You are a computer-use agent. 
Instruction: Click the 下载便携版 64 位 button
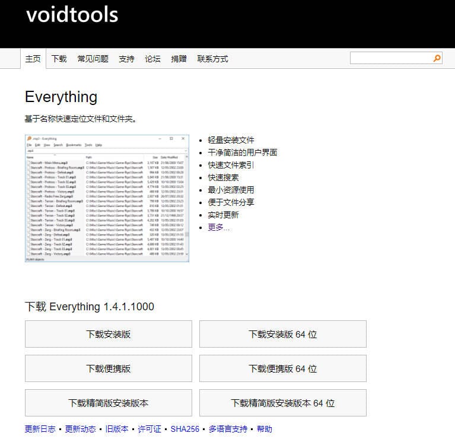click(x=283, y=368)
